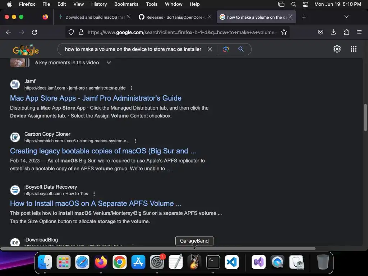Screen dimensions: 368x276
Task: Open App Store from Dock
Action: click(x=138, y=262)
